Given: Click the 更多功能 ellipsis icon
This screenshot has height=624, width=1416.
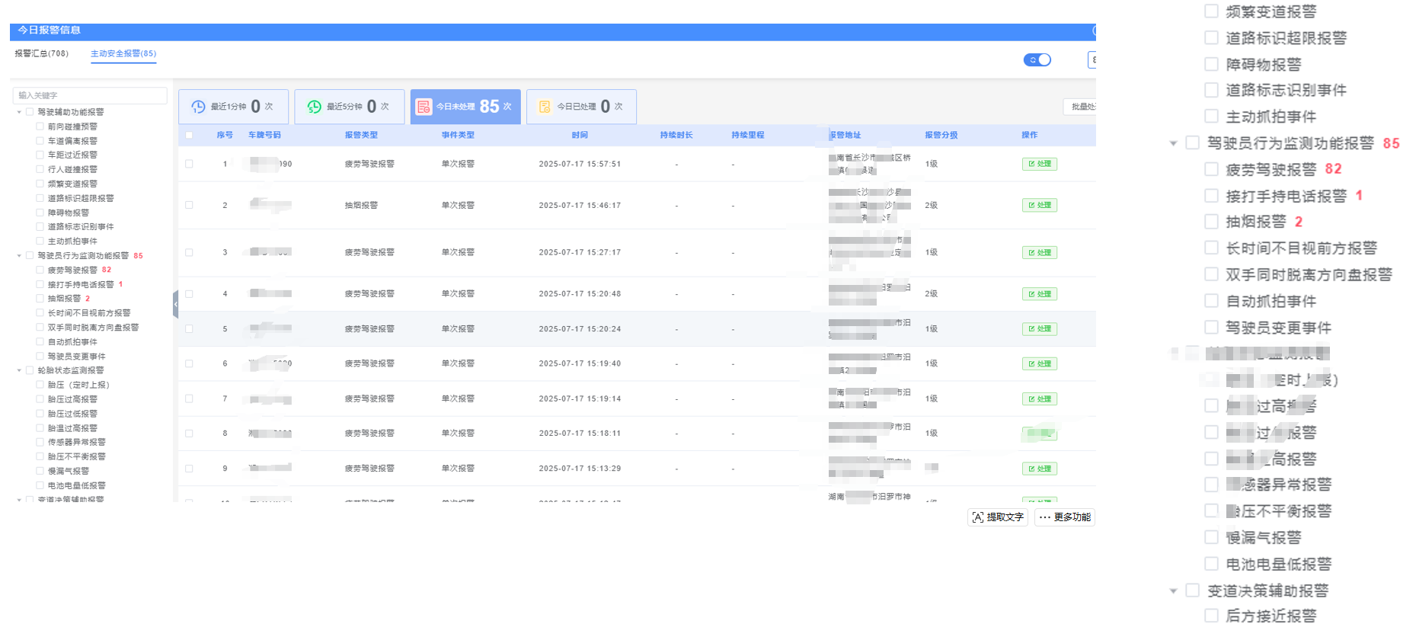Looking at the screenshot, I should click(x=1044, y=517).
